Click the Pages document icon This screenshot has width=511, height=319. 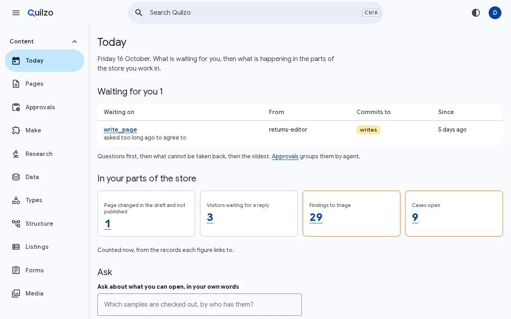coord(16,84)
